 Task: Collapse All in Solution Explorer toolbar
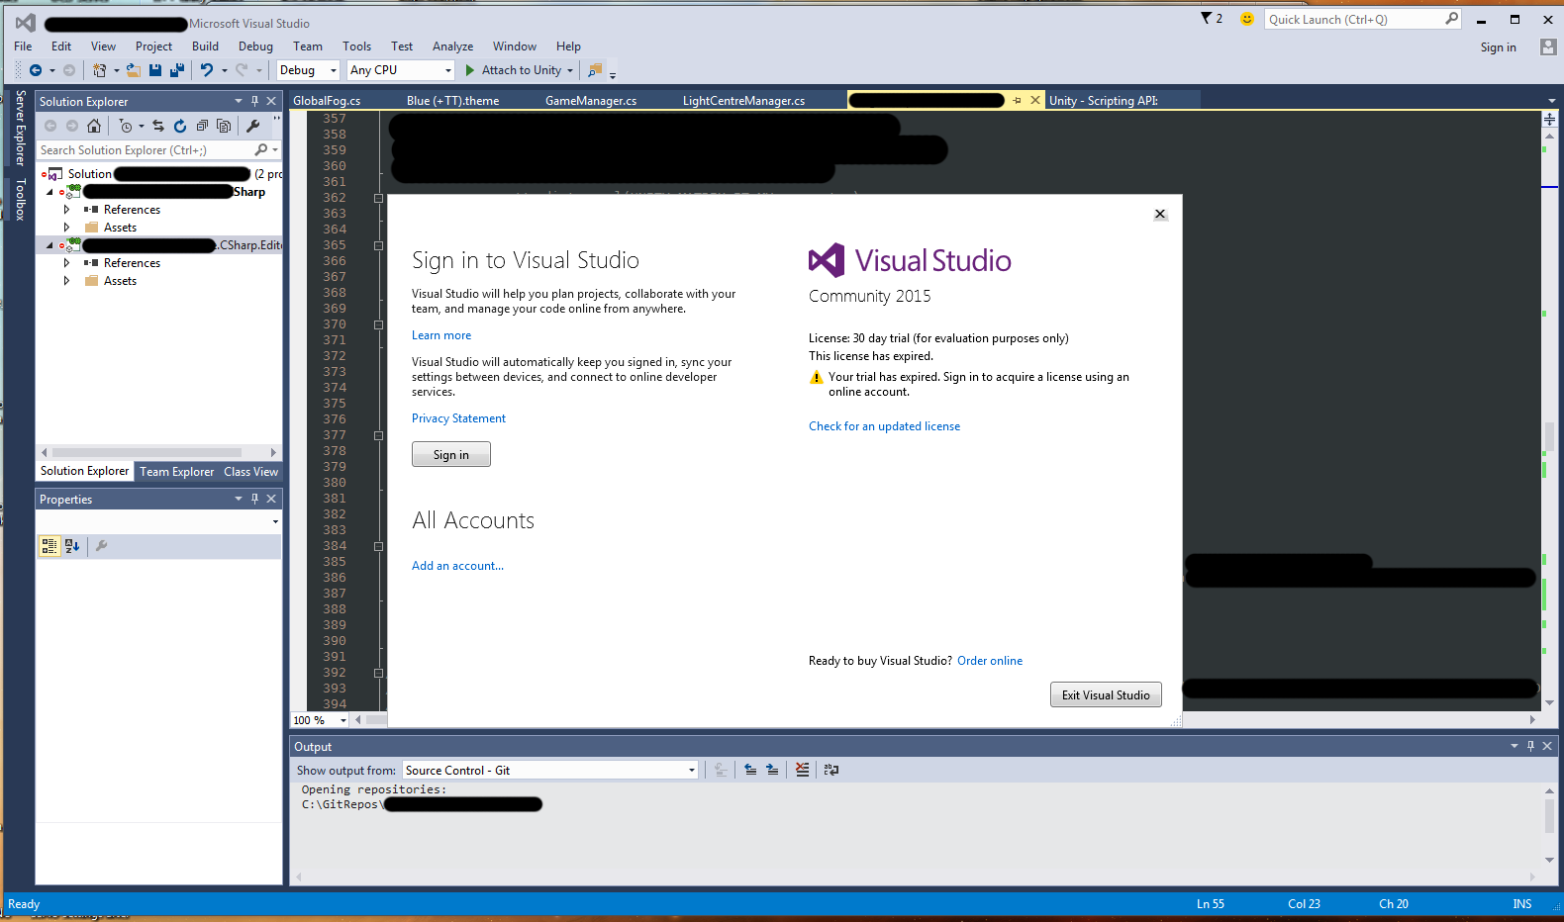point(202,126)
